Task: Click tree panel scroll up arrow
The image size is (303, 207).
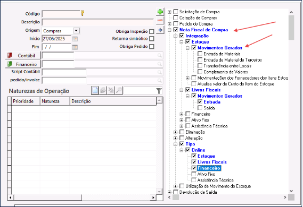Action: click(291, 12)
